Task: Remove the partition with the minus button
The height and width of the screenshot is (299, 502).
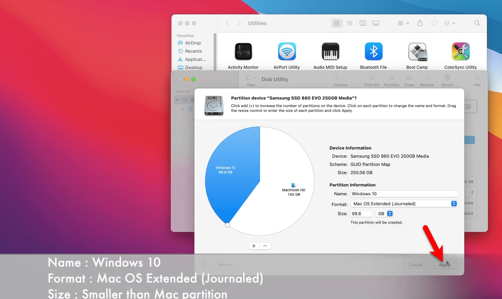Action: pyautogui.click(x=265, y=246)
